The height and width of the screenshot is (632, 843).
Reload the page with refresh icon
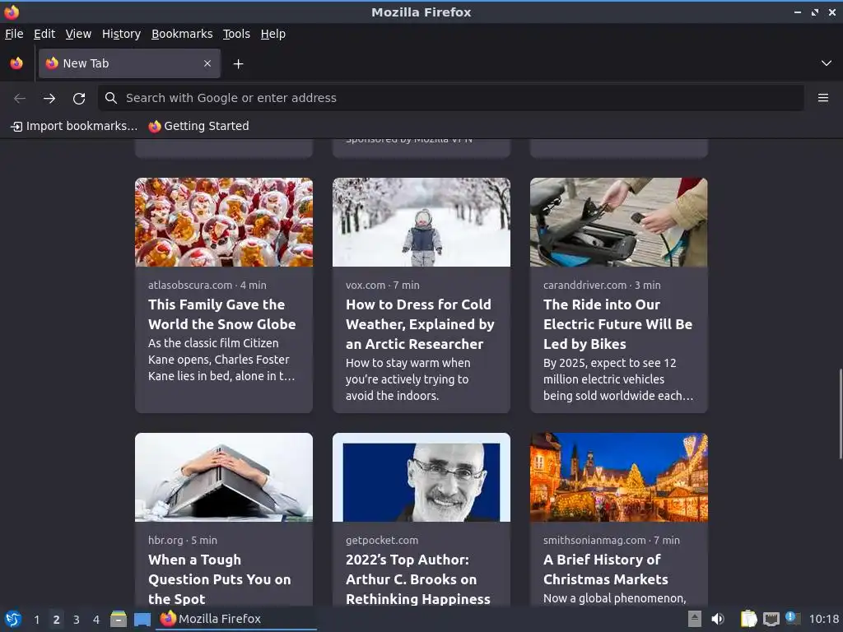(79, 98)
